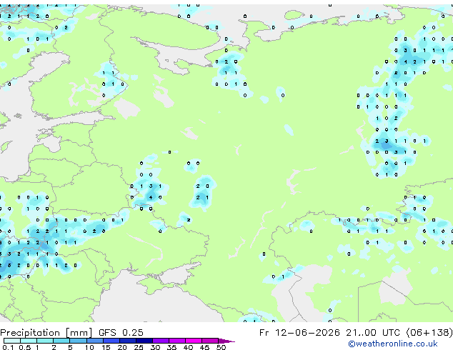Click the legend label '0.5'
The image size is (453, 350).
(24, 347)
